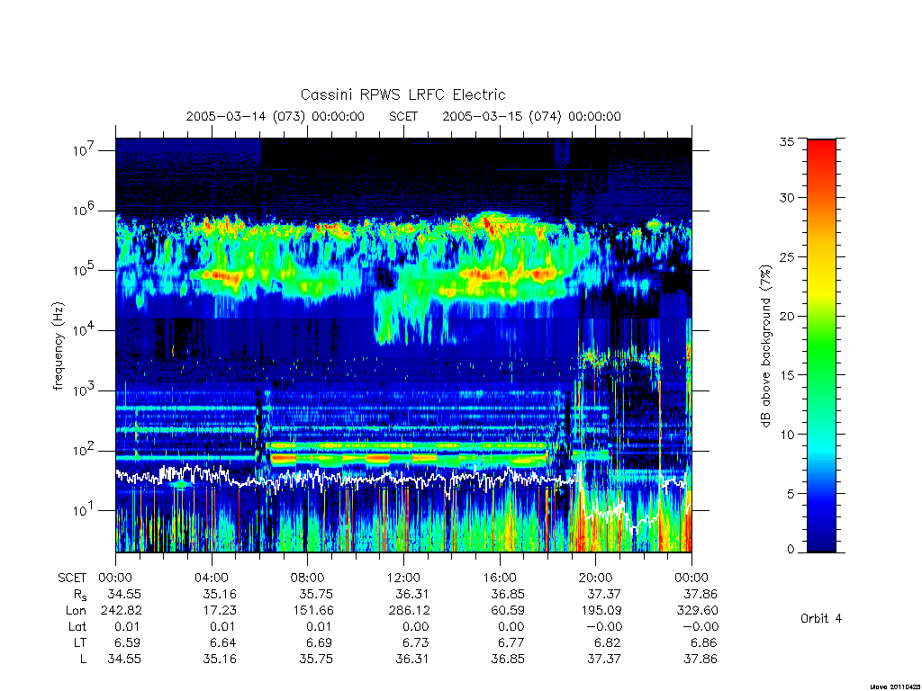Screen dimensions: 922x691
Task: Click the Rs value 36.31
Action: pos(412,594)
